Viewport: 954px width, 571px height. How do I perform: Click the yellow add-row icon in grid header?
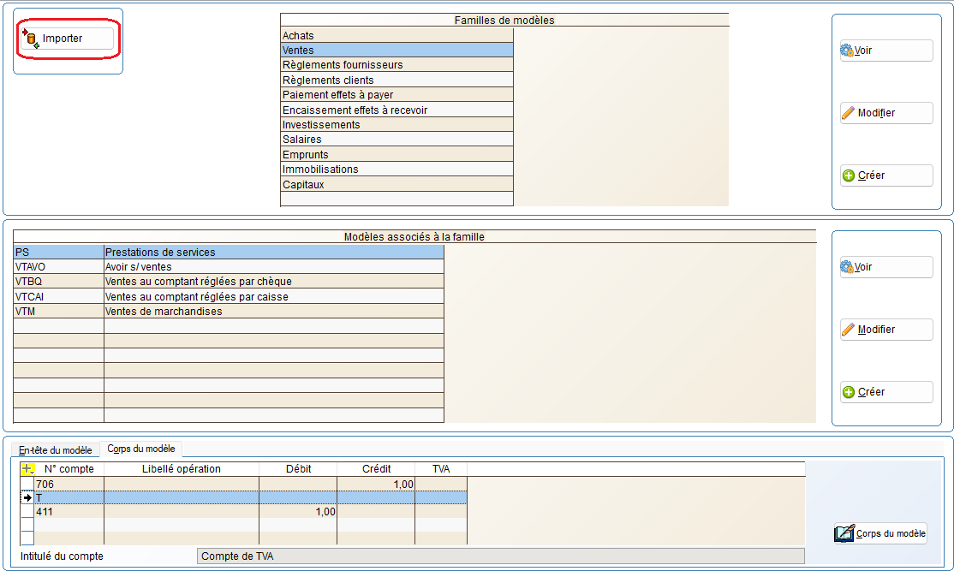point(27,469)
